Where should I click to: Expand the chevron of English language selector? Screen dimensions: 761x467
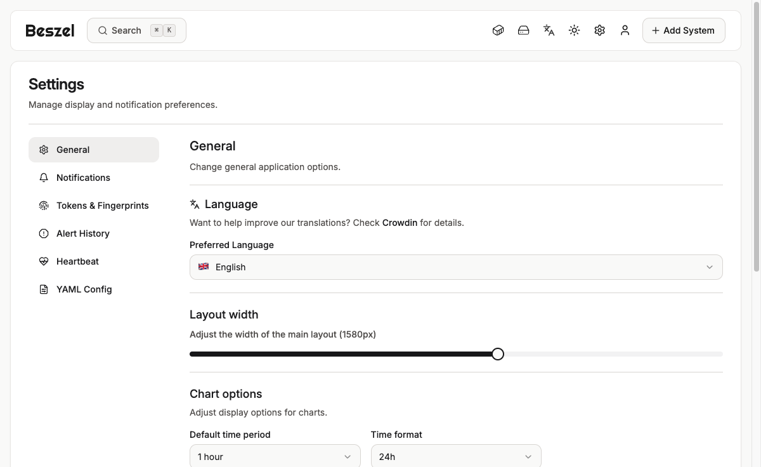[710, 267]
